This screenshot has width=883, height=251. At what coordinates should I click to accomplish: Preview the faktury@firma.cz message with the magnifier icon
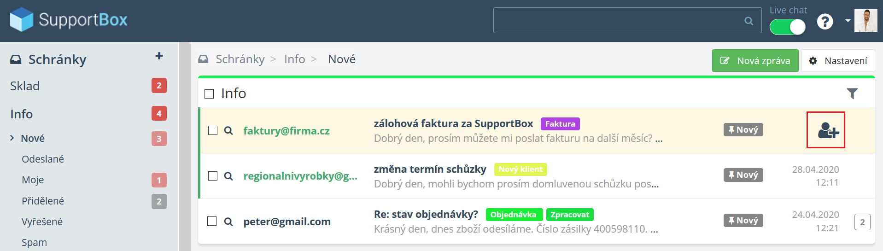click(x=228, y=131)
